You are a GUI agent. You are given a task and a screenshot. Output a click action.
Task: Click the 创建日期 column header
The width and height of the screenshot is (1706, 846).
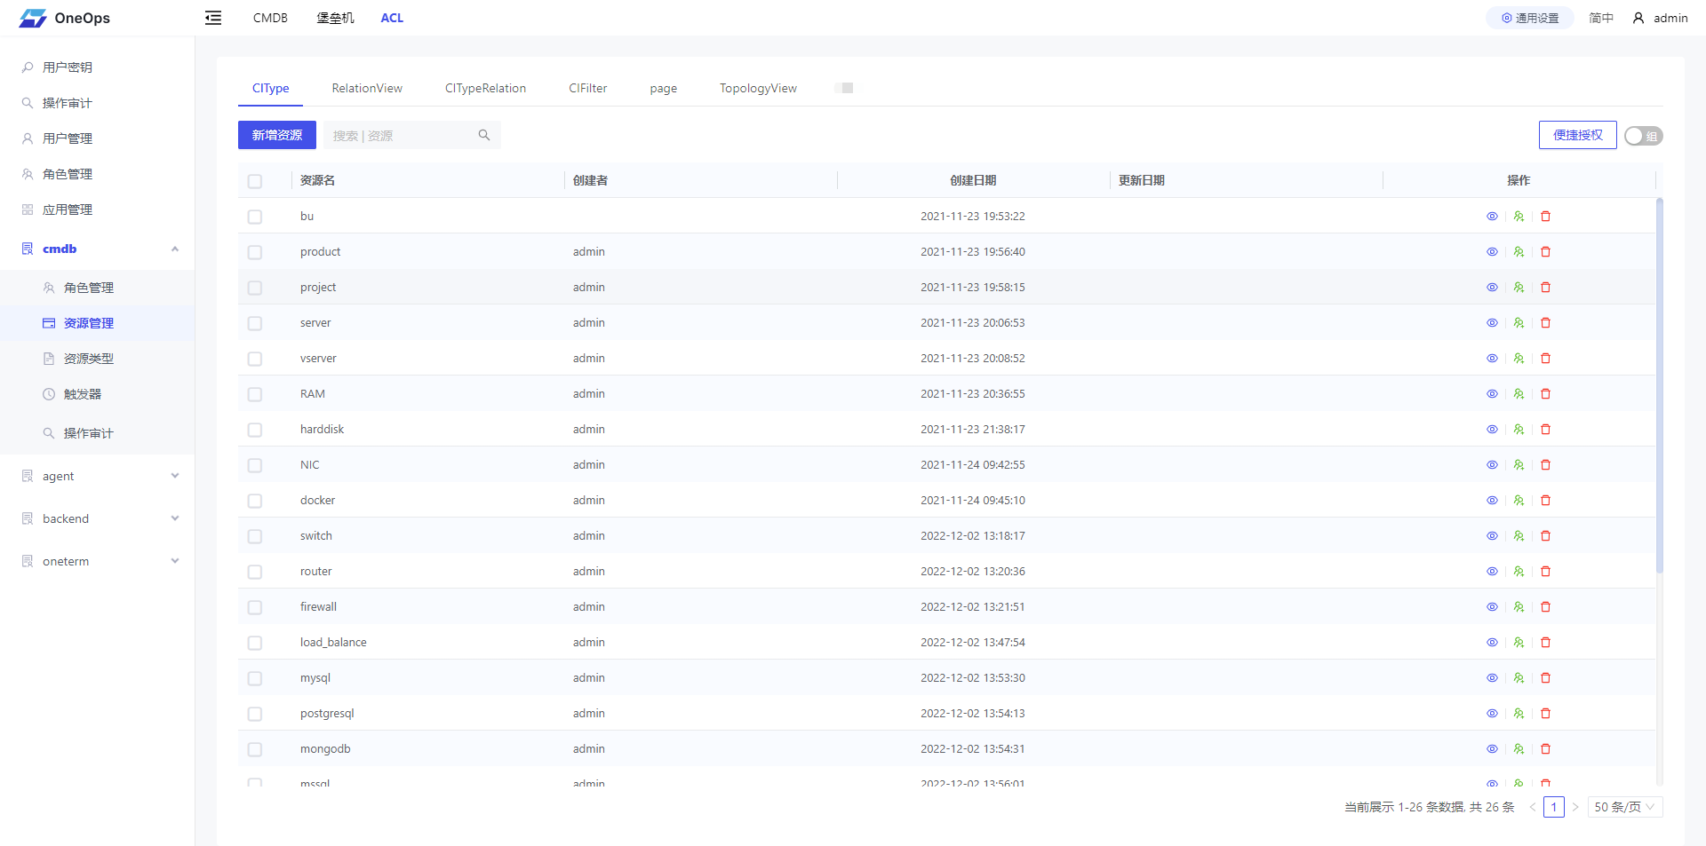(x=973, y=180)
